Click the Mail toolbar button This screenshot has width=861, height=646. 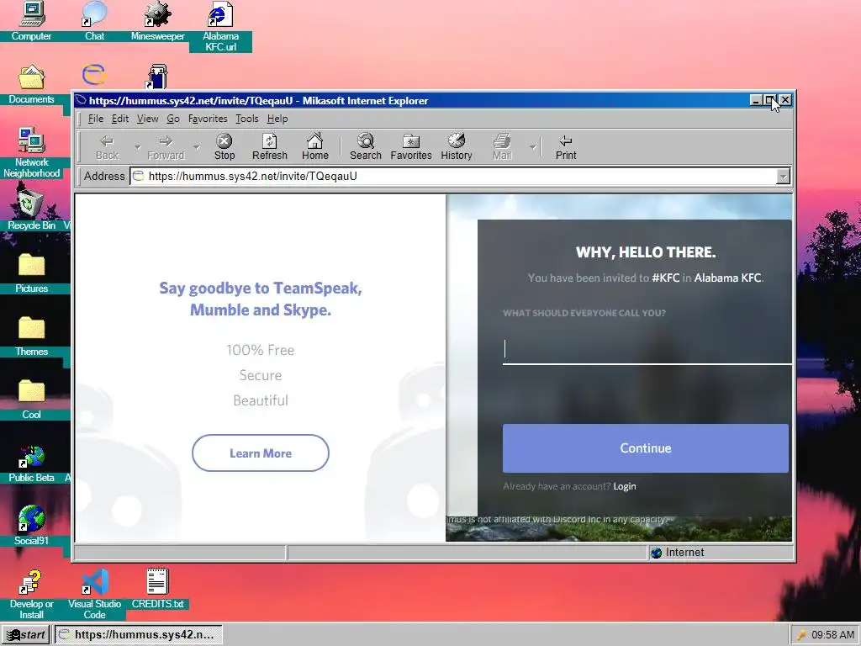501,147
